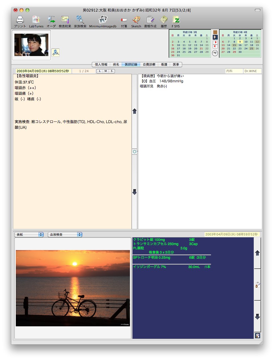Click the 内科 department field
Viewport: 274px width, 360px height.
[x=234, y=71]
